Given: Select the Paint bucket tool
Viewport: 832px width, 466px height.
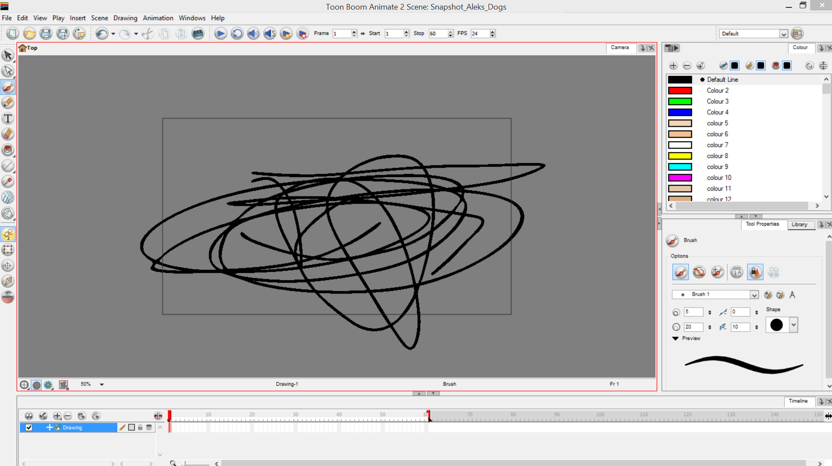Looking at the screenshot, I should point(8,150).
